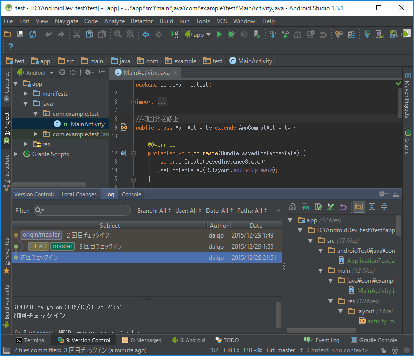The height and width of the screenshot is (356, 414).
Task: Open the Gradle Console tool window
Action: pyautogui.click(x=374, y=340)
